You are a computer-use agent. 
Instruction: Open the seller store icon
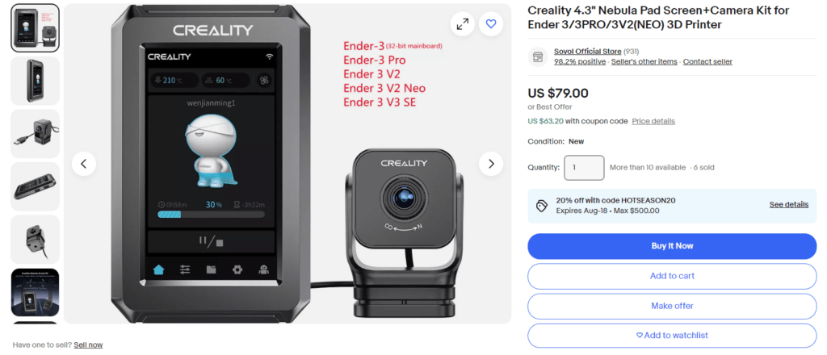tap(538, 56)
